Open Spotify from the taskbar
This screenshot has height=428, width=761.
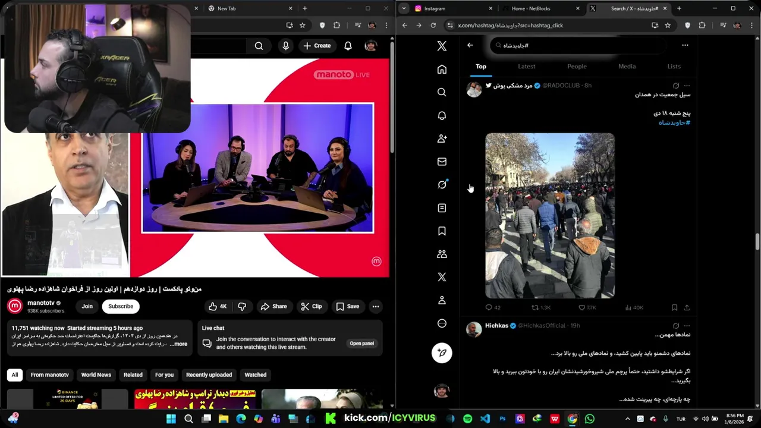(468, 419)
